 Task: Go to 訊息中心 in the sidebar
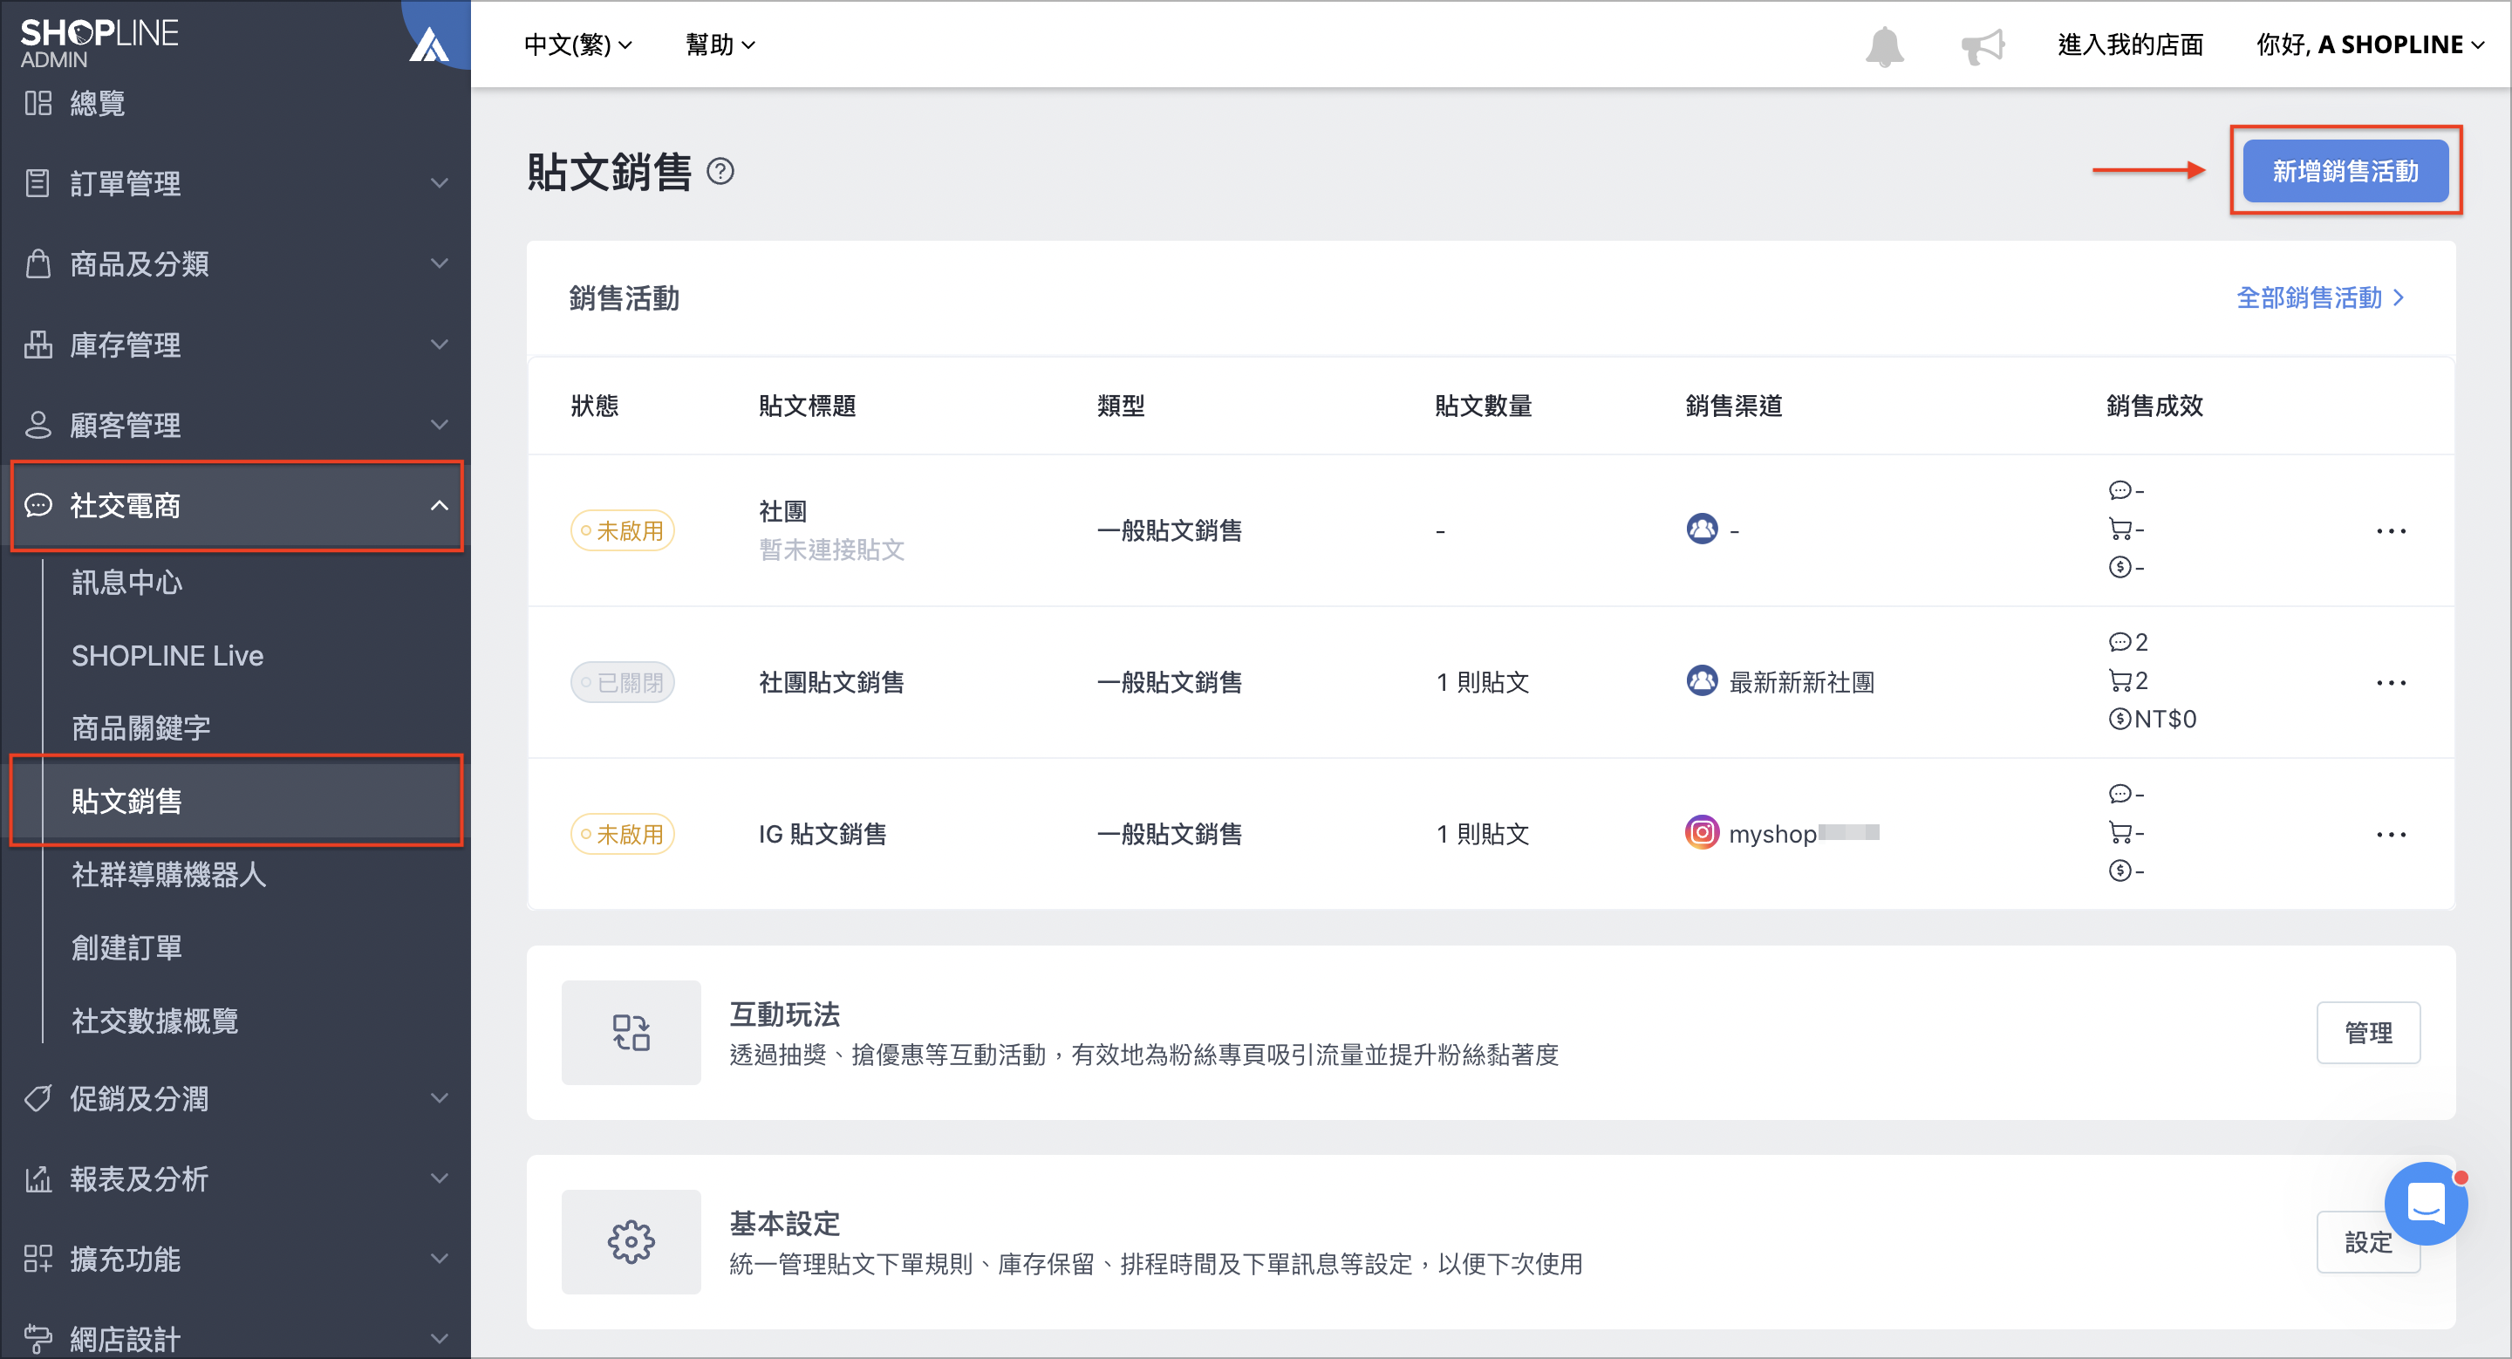126,582
